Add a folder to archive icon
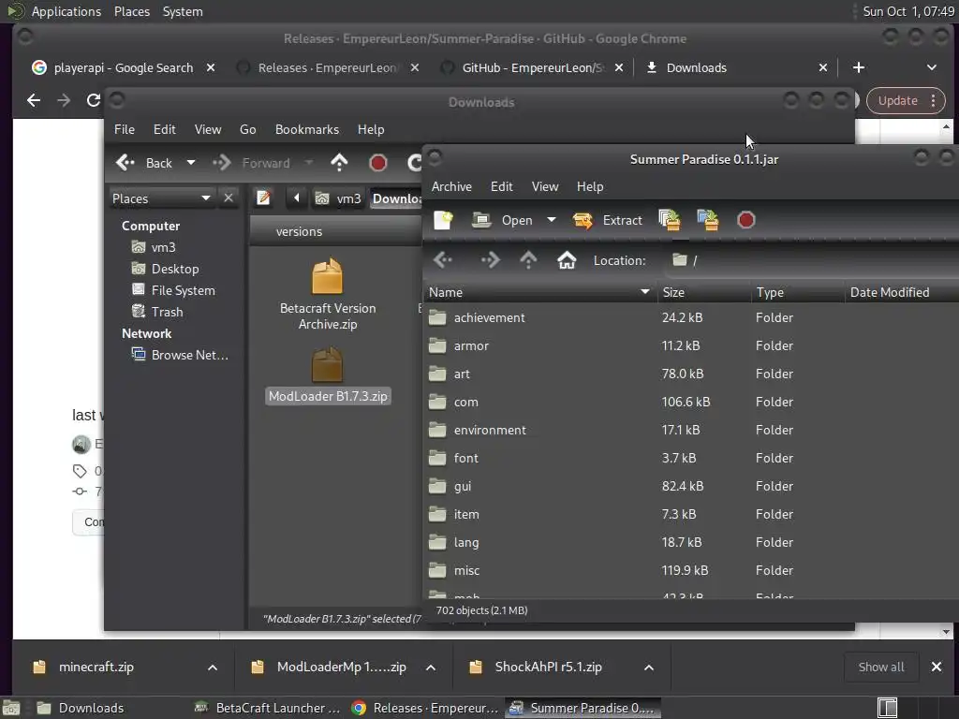 [708, 220]
